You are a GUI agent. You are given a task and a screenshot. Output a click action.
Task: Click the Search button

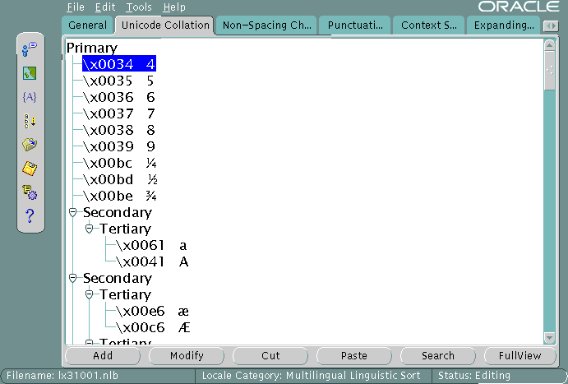[x=437, y=356]
